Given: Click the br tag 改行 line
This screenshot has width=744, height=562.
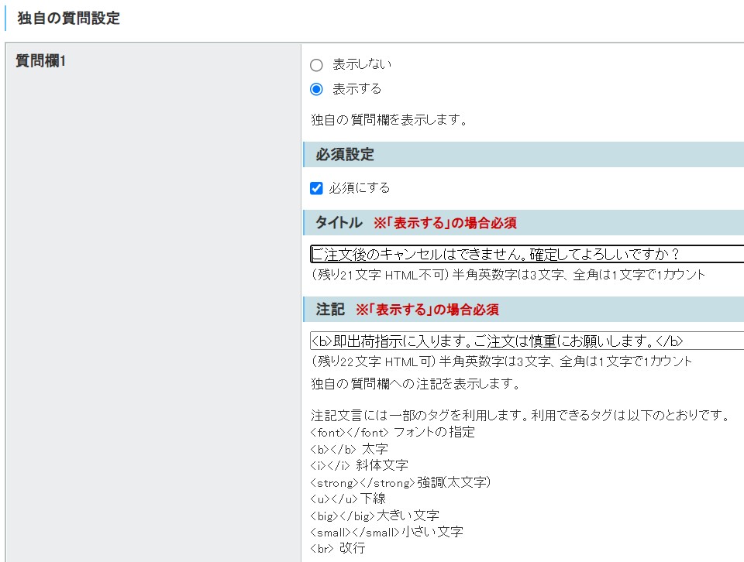Looking at the screenshot, I should click(x=337, y=548).
